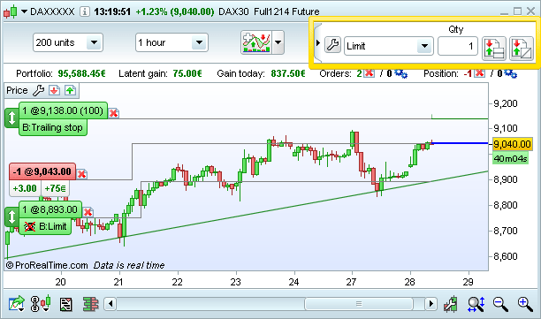The image size is (541, 319).
Task: Click move handle of the 9,138.00 order
Action: pos(11,118)
